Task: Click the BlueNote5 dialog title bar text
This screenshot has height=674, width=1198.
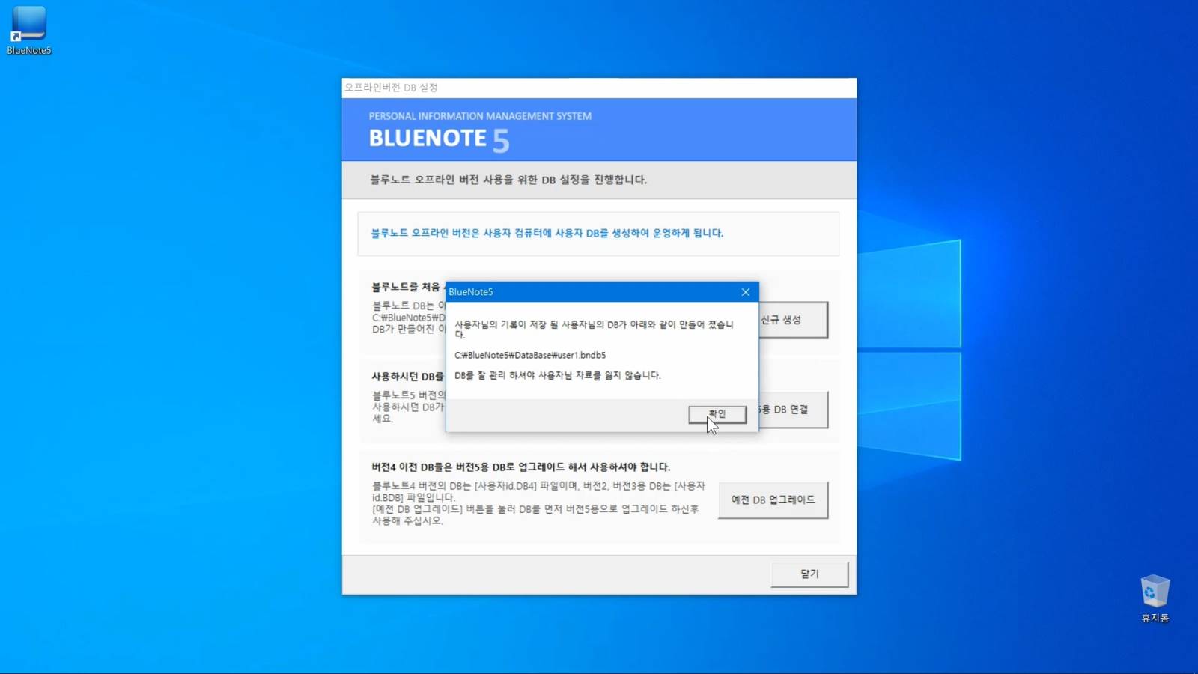Action: (x=471, y=292)
